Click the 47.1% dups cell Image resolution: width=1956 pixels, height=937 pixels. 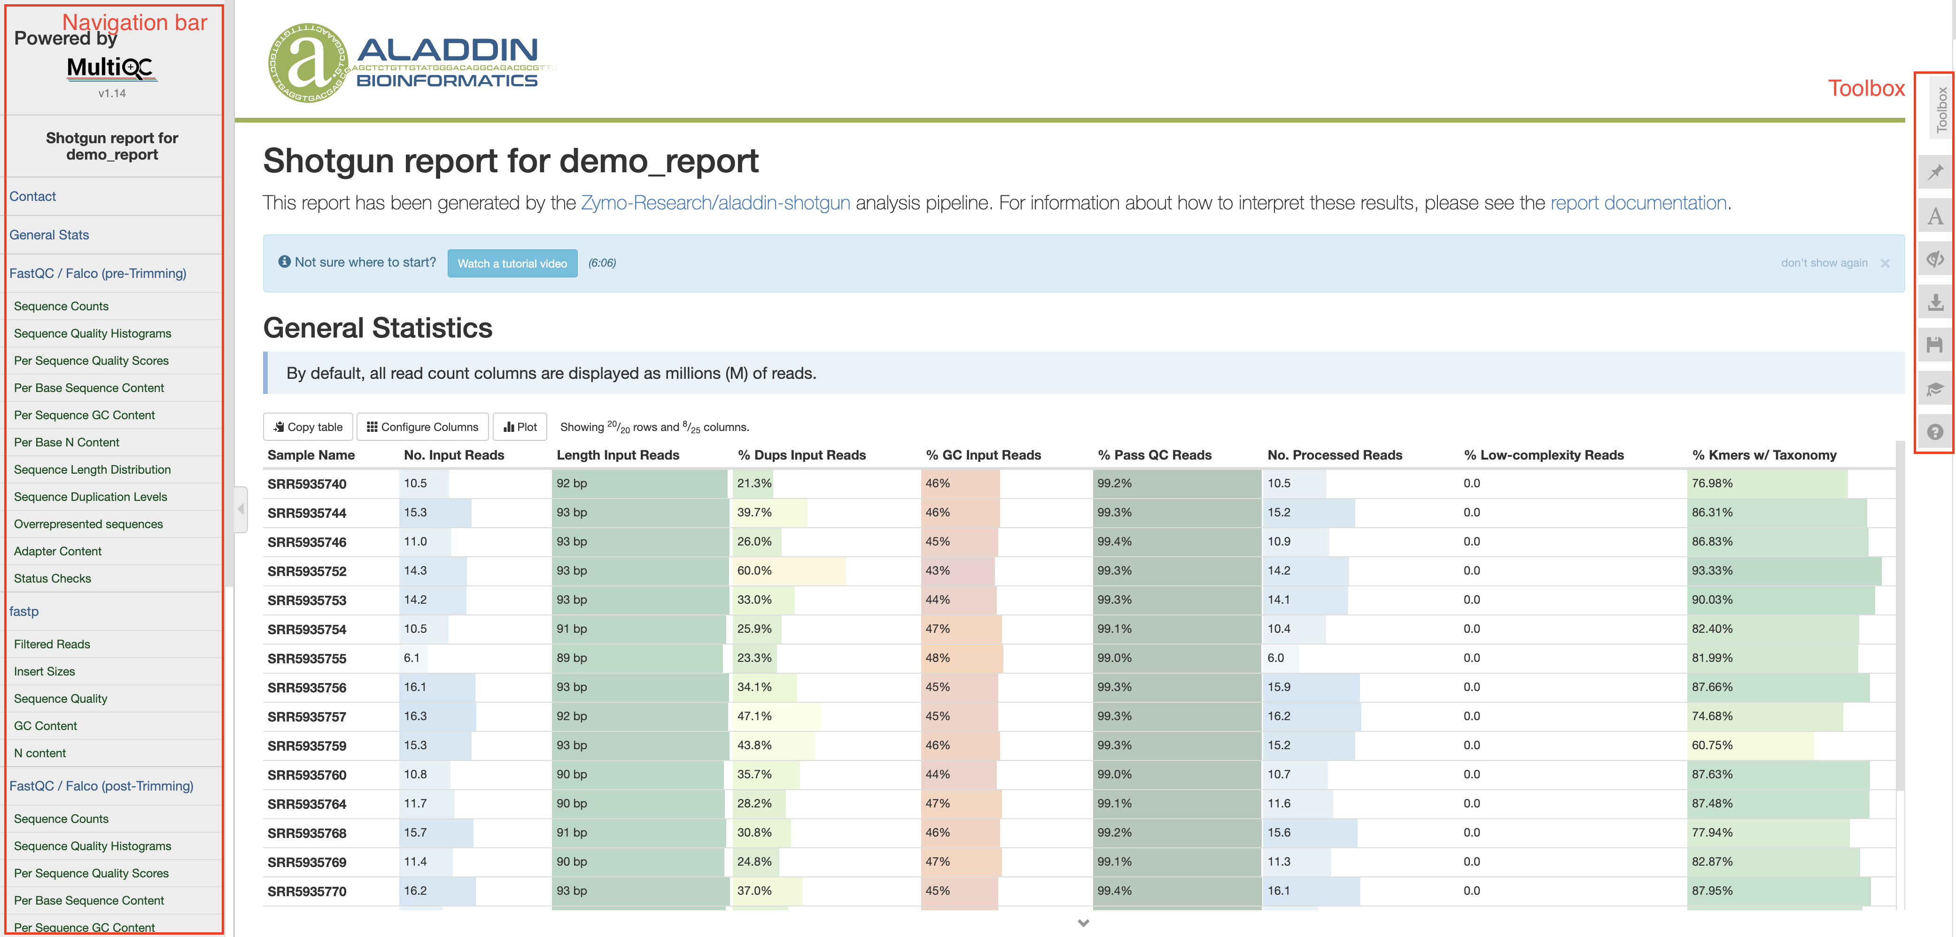coord(826,716)
